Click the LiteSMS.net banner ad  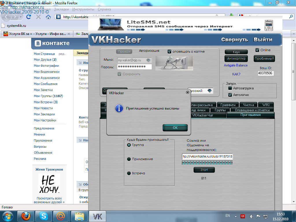pyautogui.click(x=185, y=25)
